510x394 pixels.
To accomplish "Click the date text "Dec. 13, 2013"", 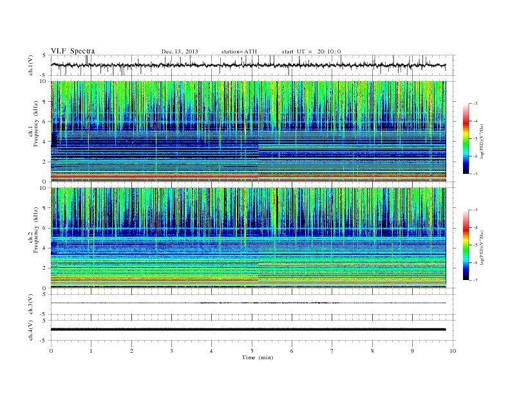I will pos(180,52).
